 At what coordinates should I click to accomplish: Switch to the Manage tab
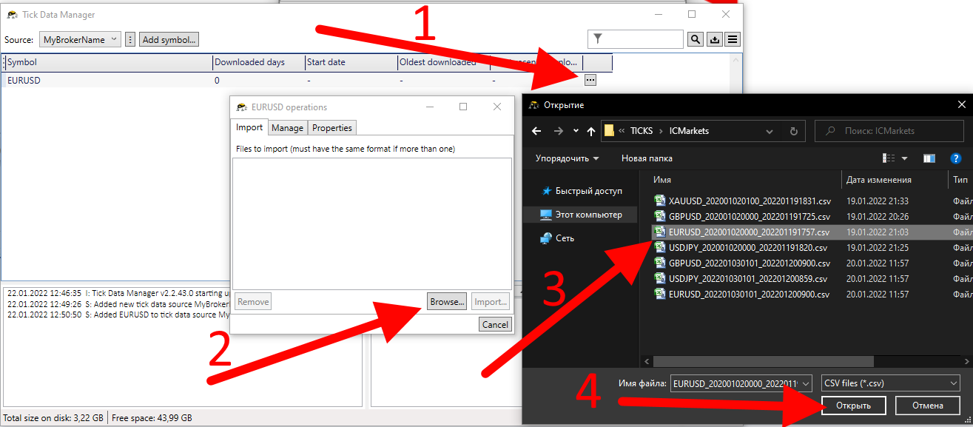(x=287, y=128)
